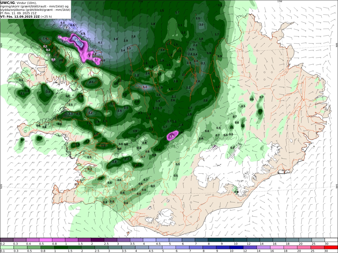Pick the bottom legend swatch labeled 2.5
The image size is (338, 253).
tap(101, 247)
